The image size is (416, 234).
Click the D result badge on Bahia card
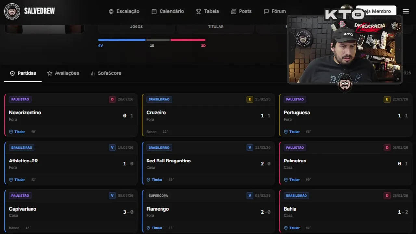[387, 196]
